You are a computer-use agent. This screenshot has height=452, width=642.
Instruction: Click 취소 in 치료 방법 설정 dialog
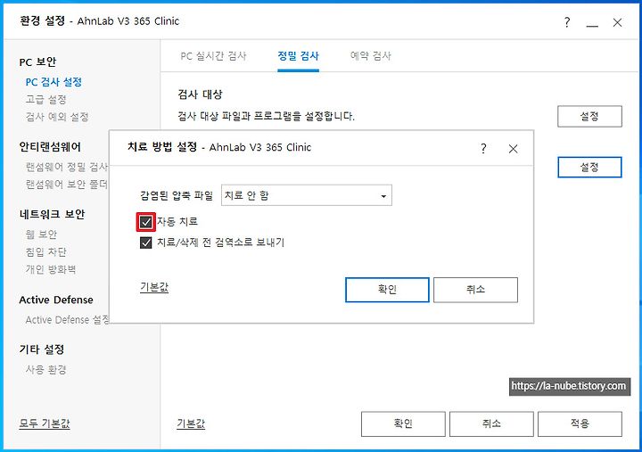point(475,290)
